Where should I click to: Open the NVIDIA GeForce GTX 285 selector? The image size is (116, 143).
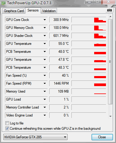pyautogui.click(x=35, y=137)
